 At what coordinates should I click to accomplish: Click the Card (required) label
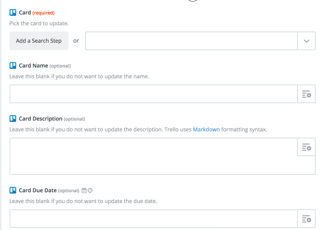pyautogui.click(x=37, y=12)
